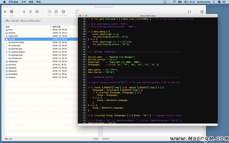Collapse code fold arrow at line 65

87,98
